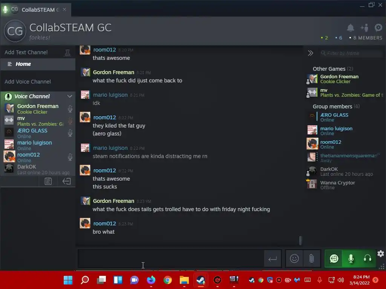This screenshot has width=386, height=289.
Task: Toggle ÆRO GLASS voice channel mic icon
Action: tap(70, 133)
